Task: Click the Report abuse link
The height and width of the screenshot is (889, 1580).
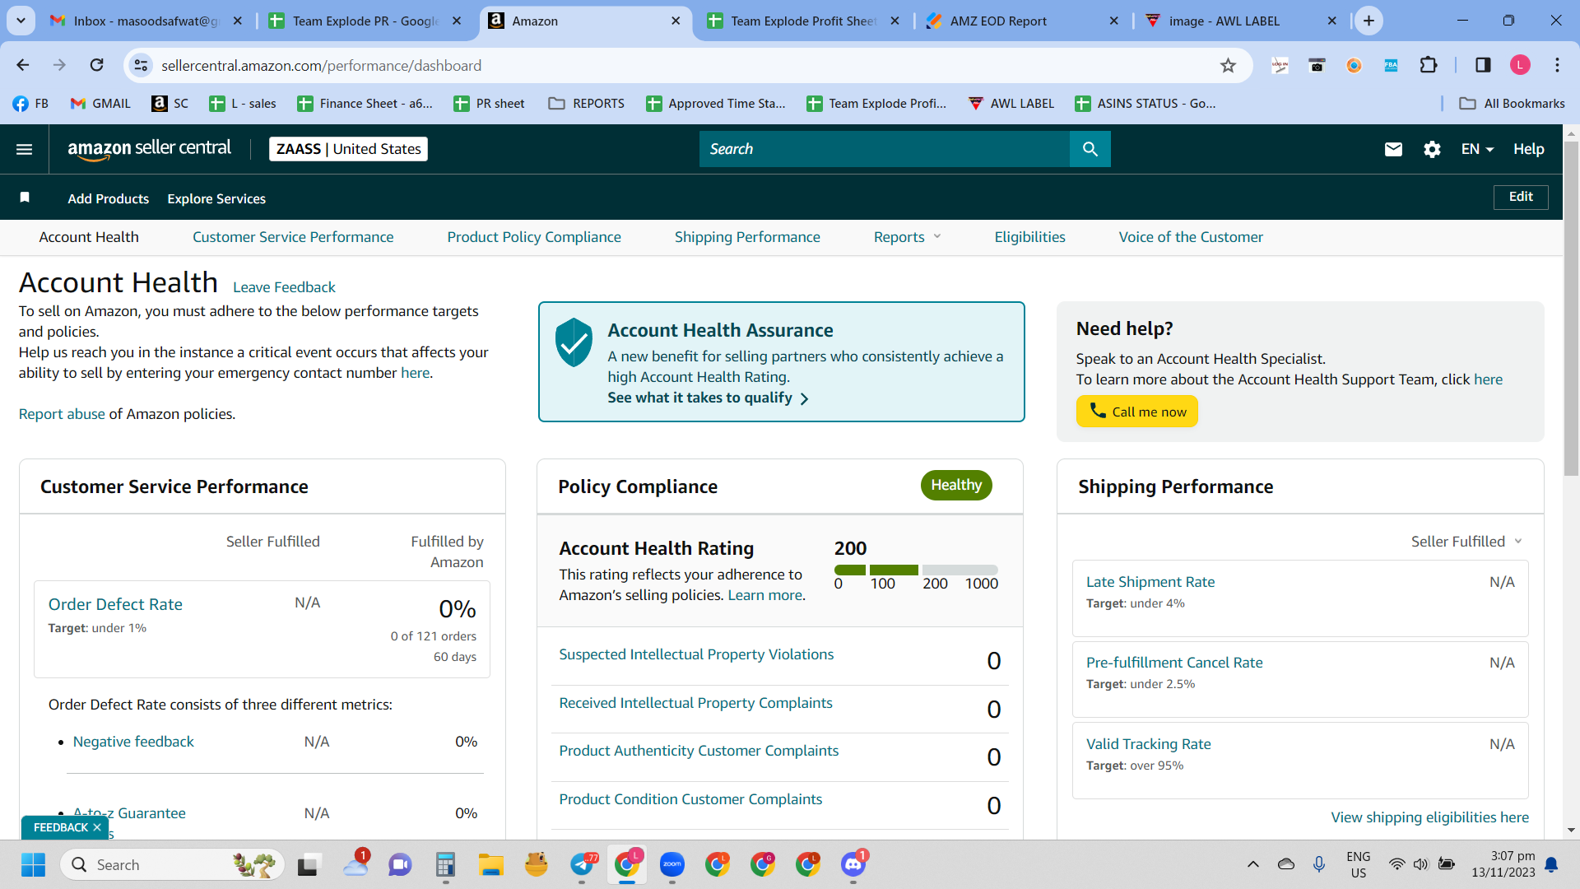Action: (x=62, y=414)
